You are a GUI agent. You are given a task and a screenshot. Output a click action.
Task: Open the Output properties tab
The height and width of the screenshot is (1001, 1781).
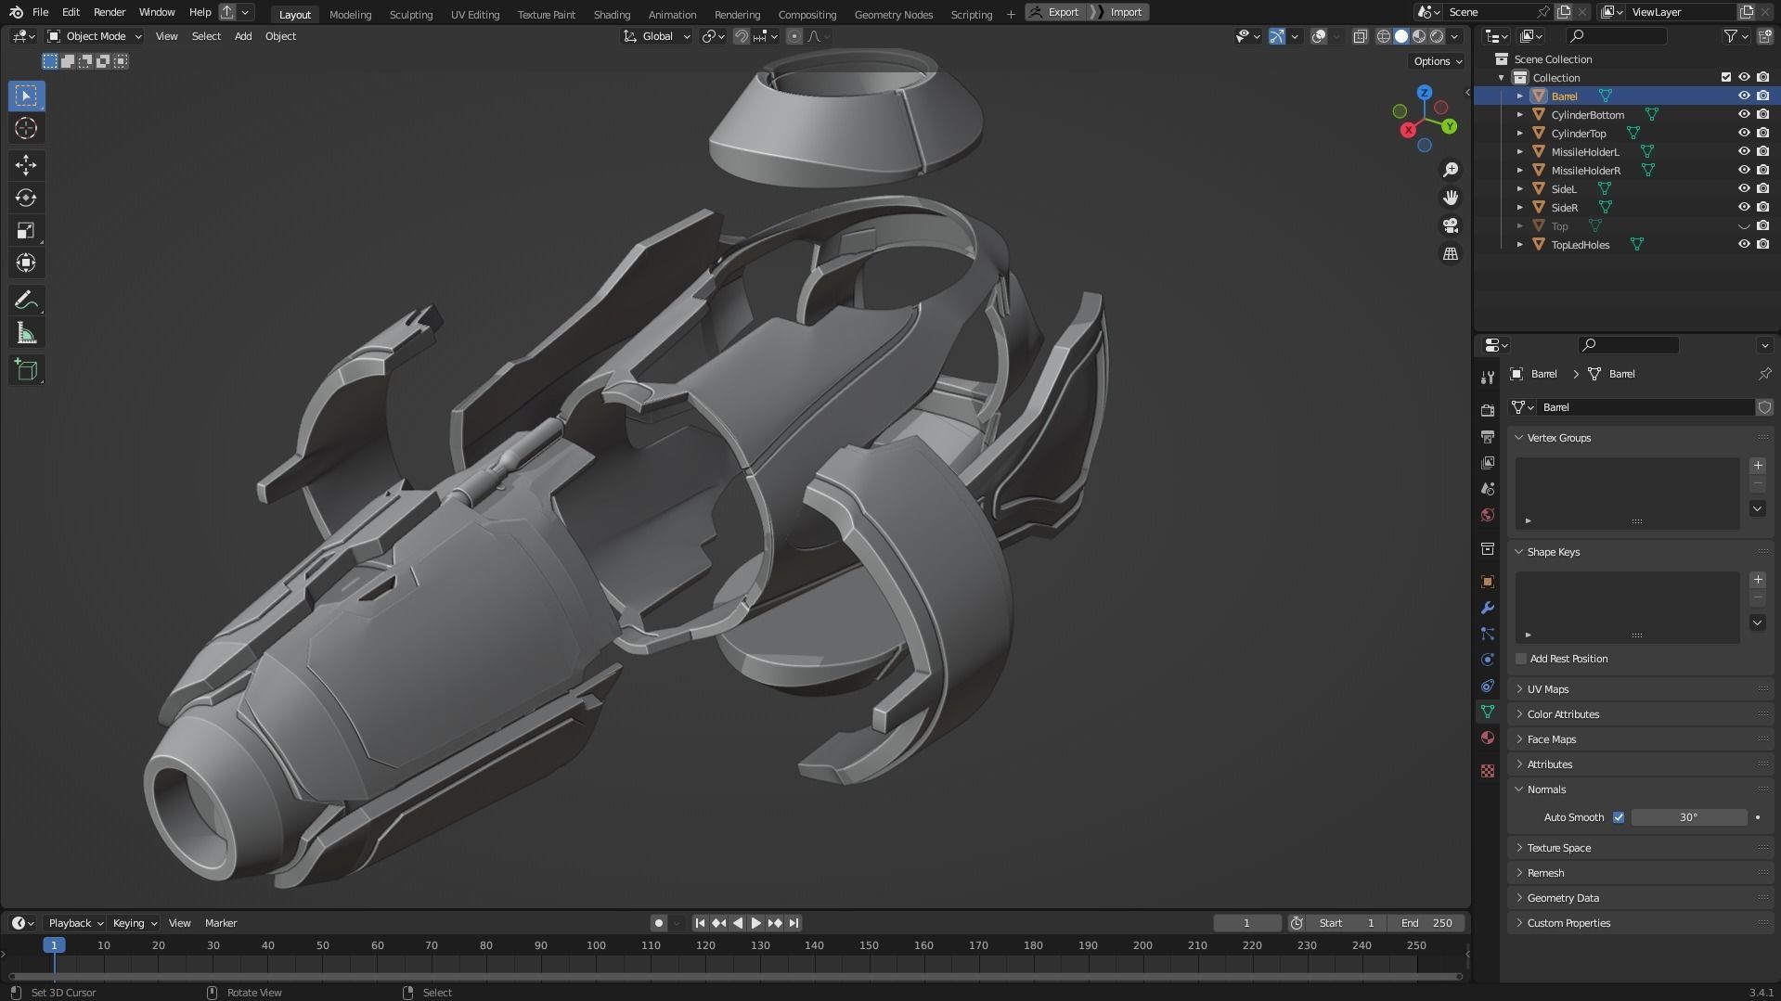tap(1487, 436)
